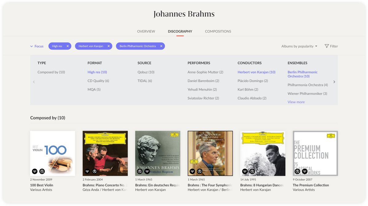Remove the High res filter chip

[67, 46]
